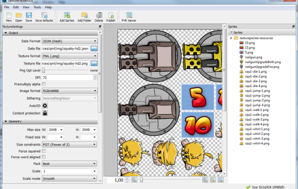
Task: Save the project using the Save icon
Action: [x=29, y=17]
